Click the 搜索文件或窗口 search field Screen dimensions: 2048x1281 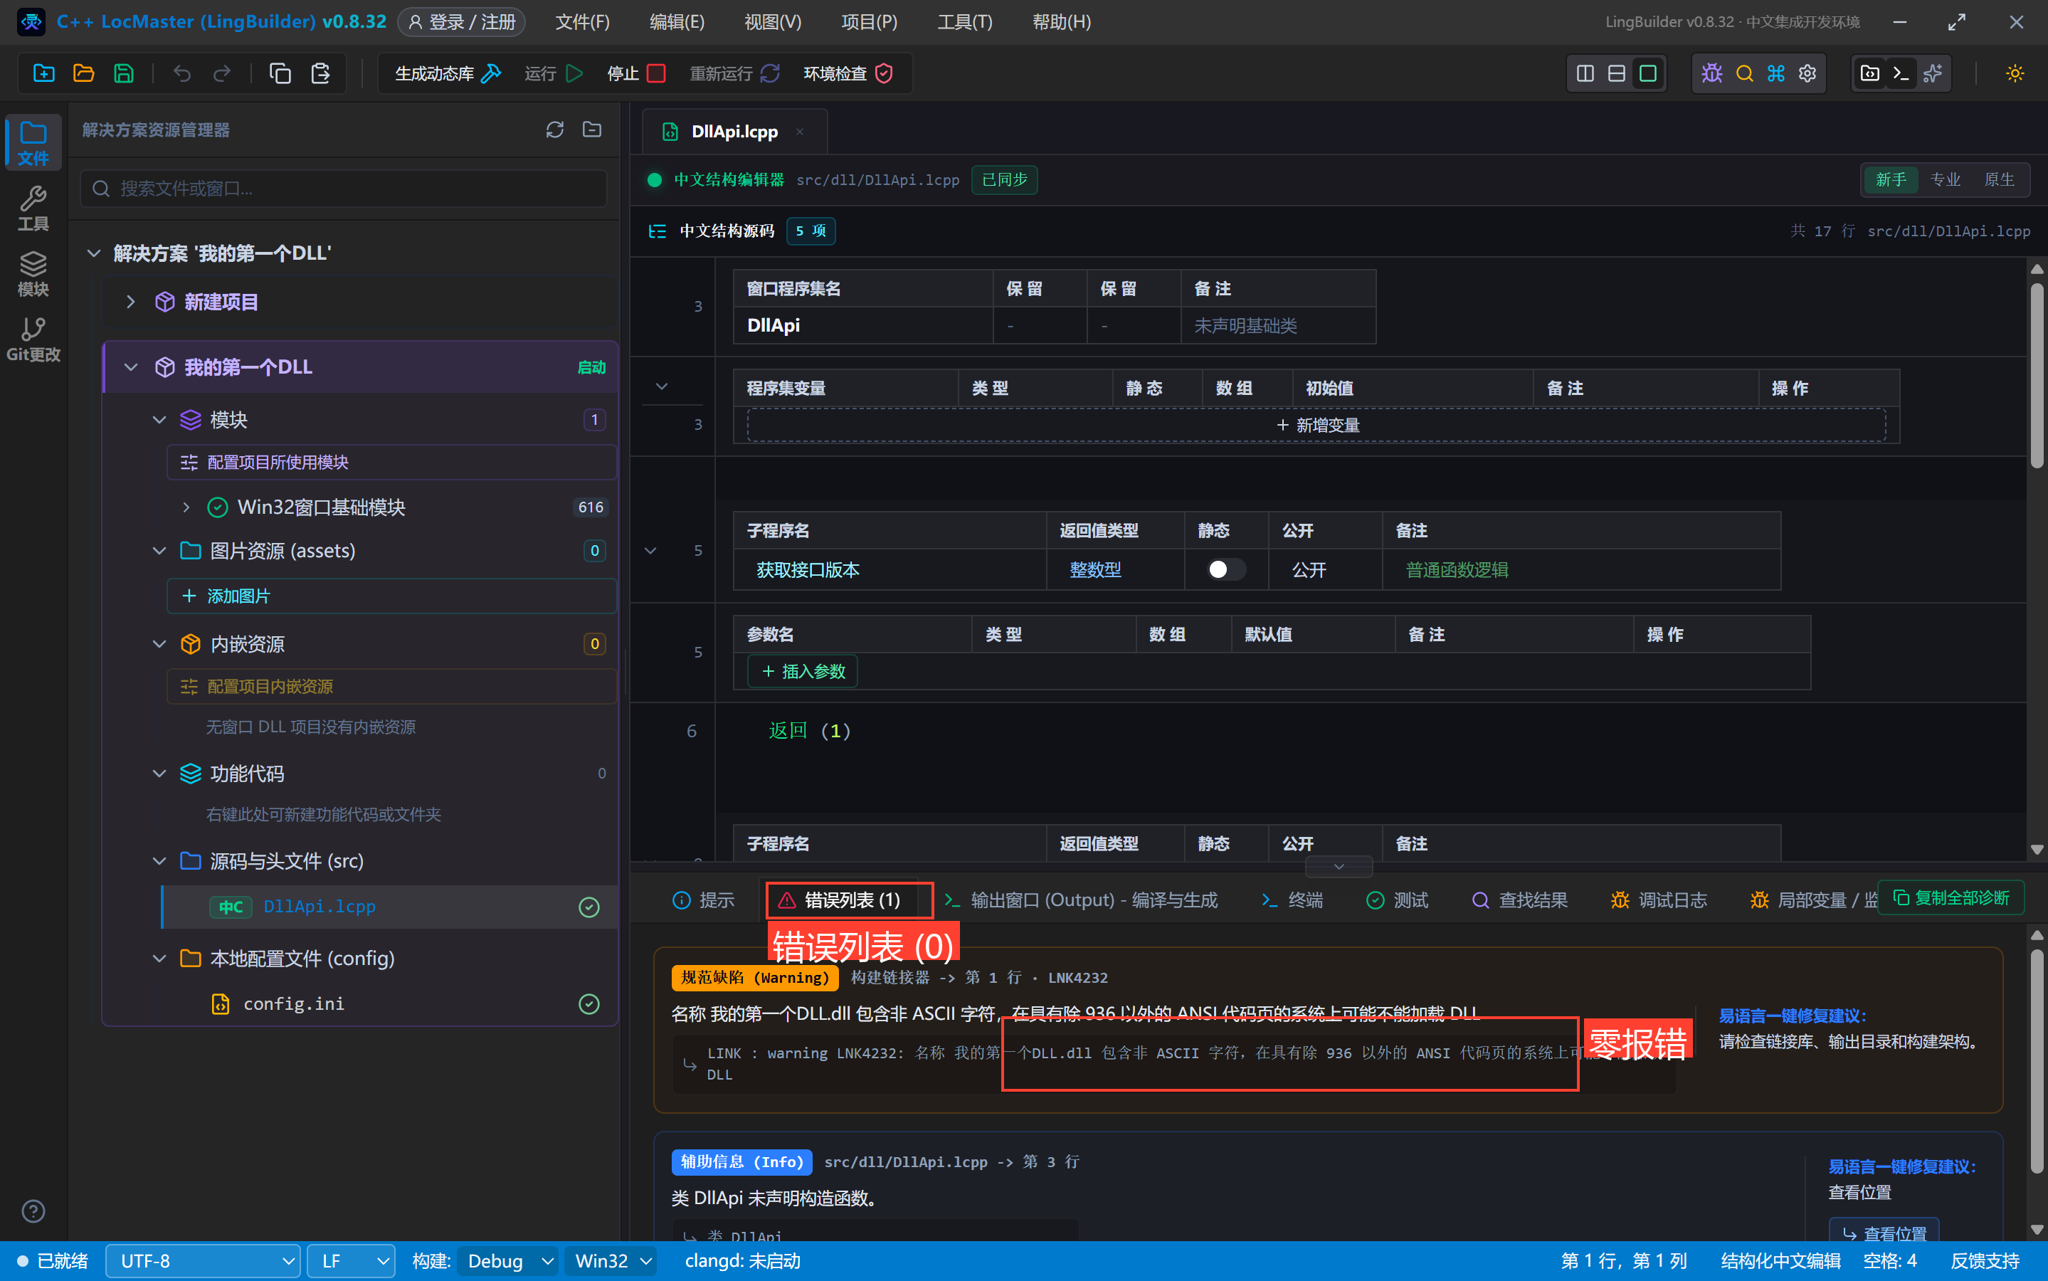tap(344, 188)
